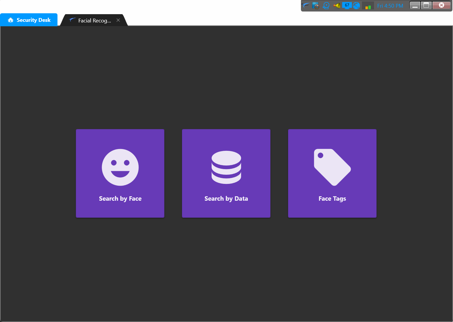Click the yellow megaphone tray icon
This screenshot has height=322, width=453.
[337, 6]
